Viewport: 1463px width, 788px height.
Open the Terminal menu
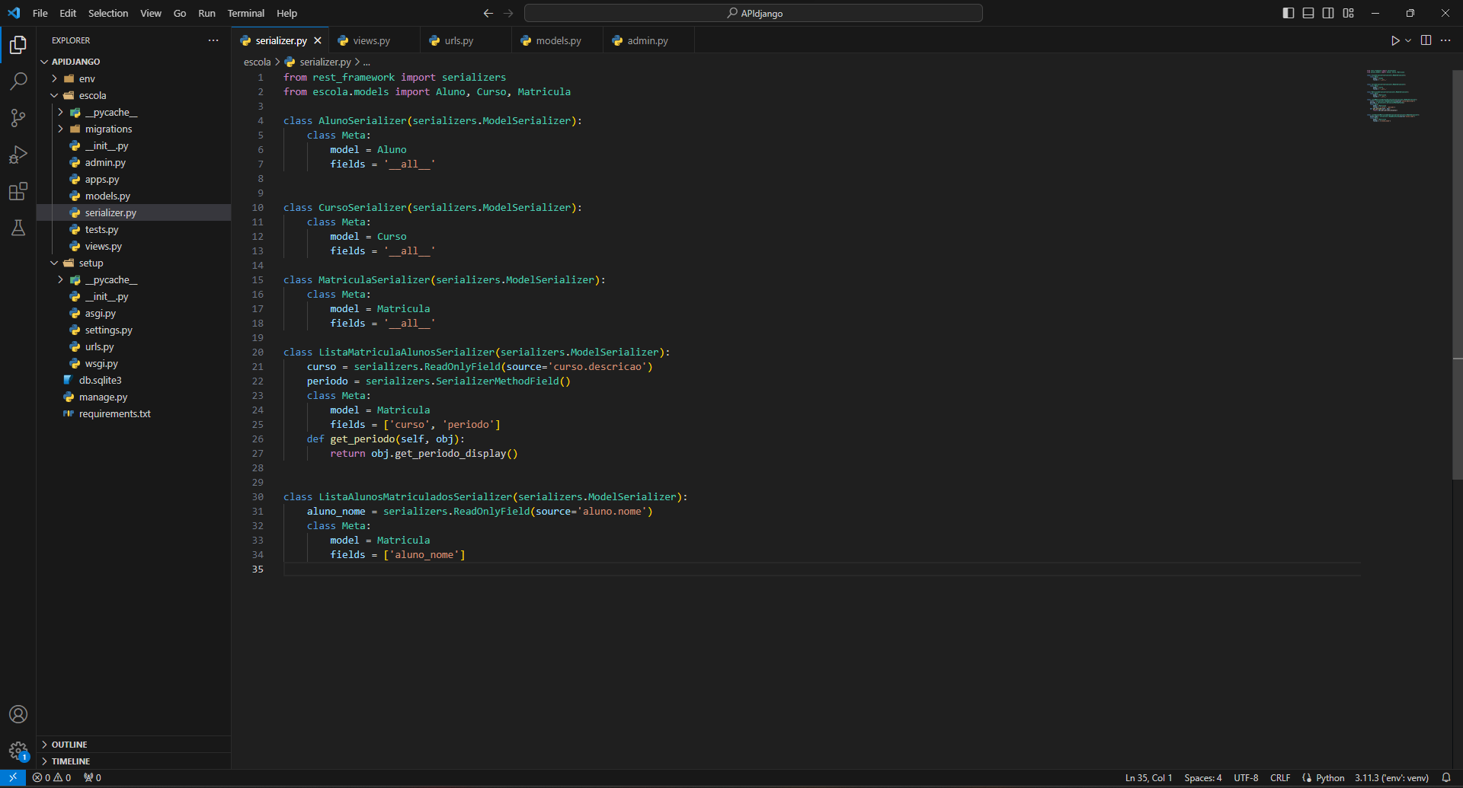point(246,13)
